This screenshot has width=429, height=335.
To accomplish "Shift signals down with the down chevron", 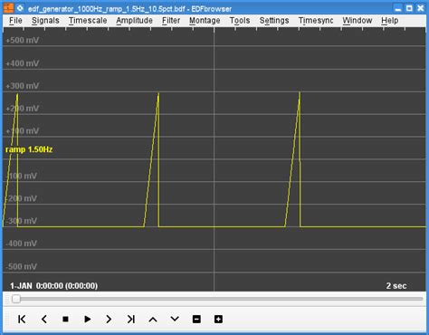I will point(175,319).
